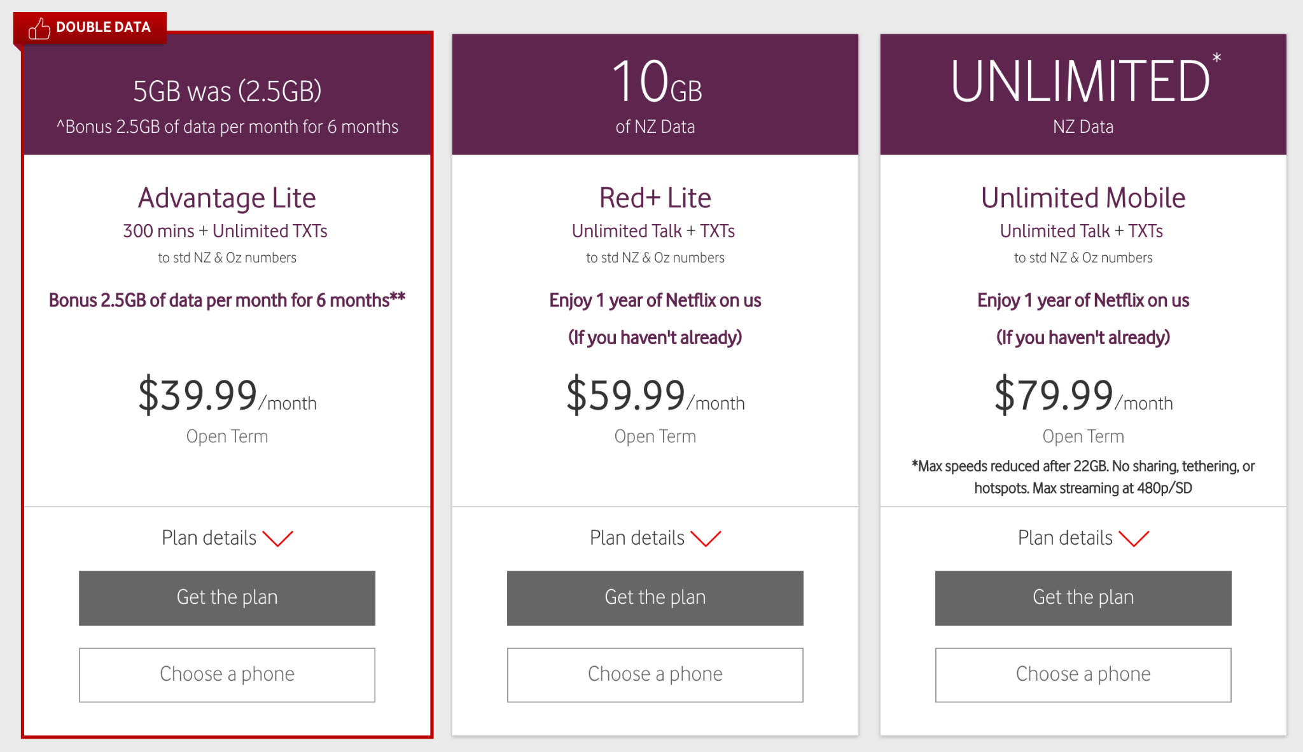Click the Double Data thumbs-up icon
This screenshot has height=752, width=1303.
[39, 28]
